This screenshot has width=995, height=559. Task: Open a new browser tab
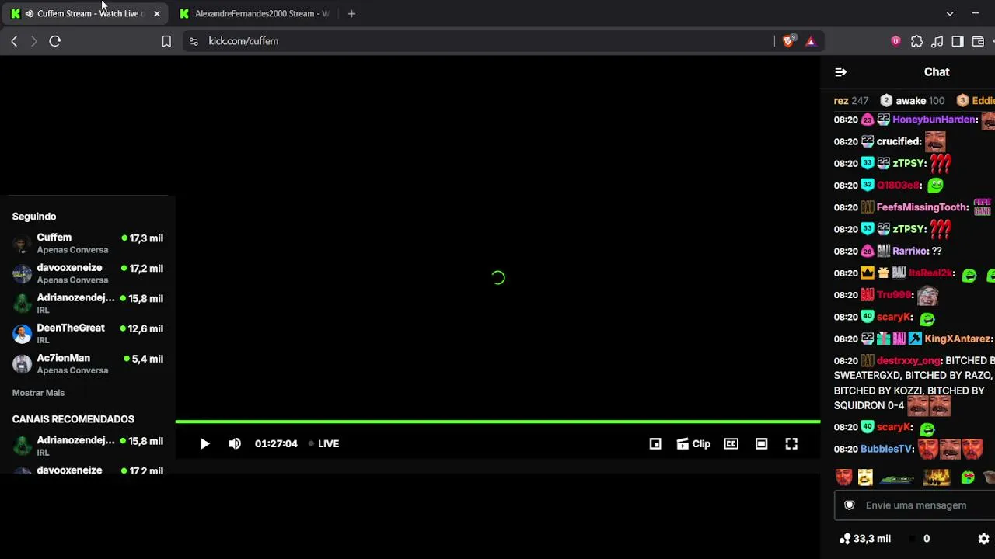pyautogui.click(x=351, y=13)
